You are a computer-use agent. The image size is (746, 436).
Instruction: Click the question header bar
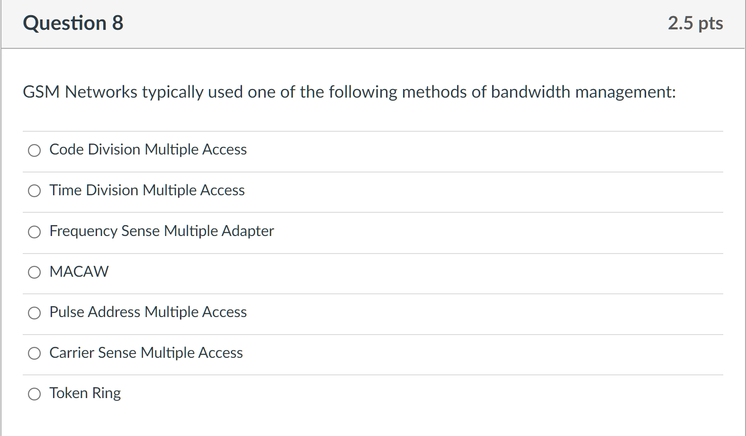[373, 24]
